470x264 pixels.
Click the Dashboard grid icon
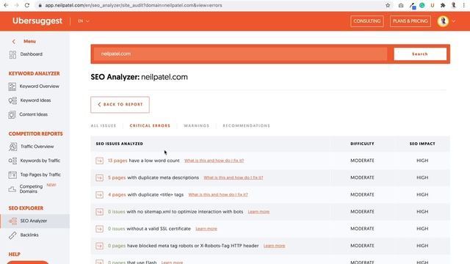click(12, 54)
